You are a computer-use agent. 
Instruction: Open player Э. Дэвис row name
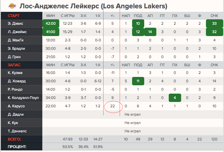point(16,24)
